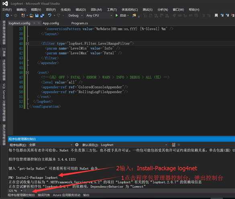The width and height of the screenshot is (235, 199).
Task: Click the Save All icon
Action: (x=43, y=15)
